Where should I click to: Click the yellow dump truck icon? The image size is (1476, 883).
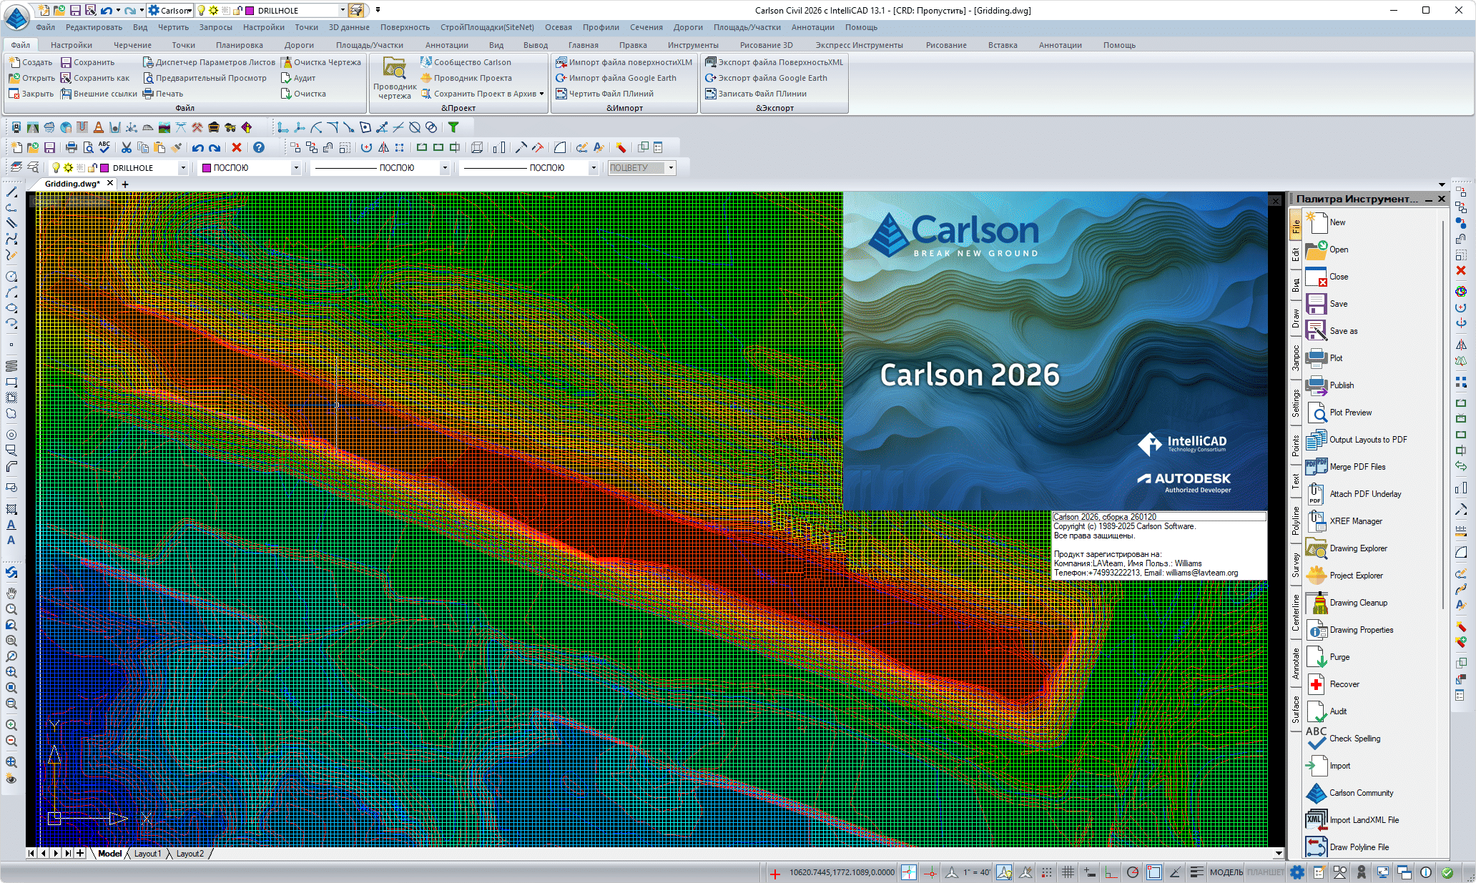(x=230, y=127)
